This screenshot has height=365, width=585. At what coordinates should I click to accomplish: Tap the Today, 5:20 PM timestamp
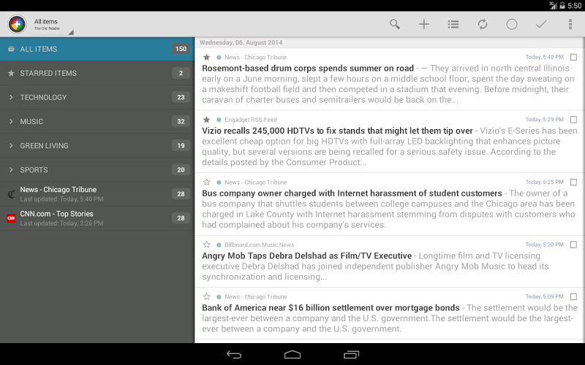point(544,245)
